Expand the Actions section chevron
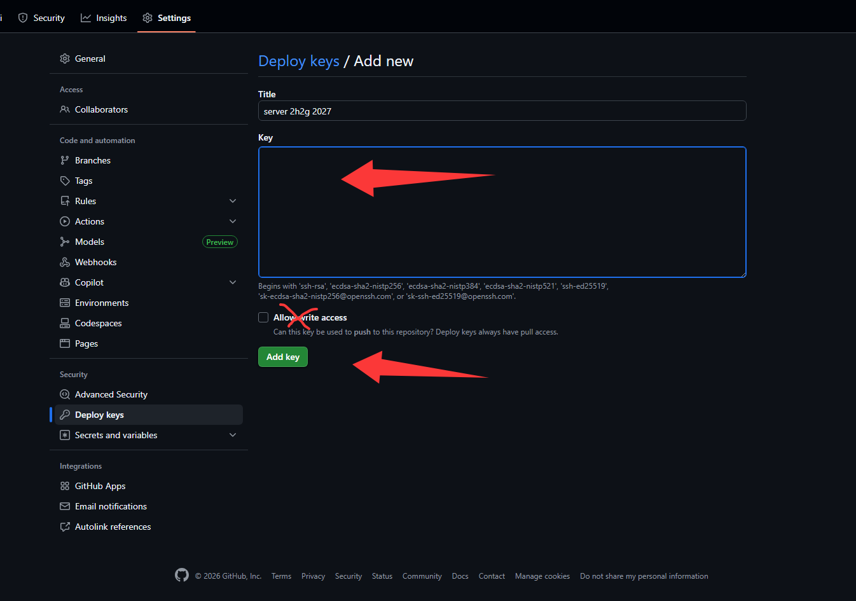The image size is (856, 601). [233, 221]
